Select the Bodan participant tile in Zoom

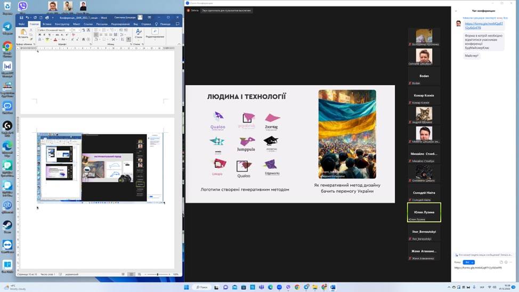(424, 76)
